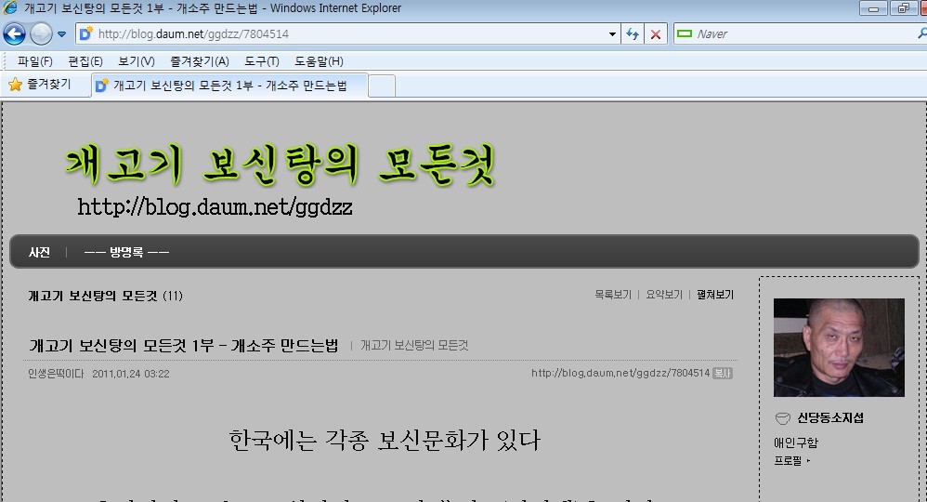Go forward with the Forward arrow button
Image resolution: width=927 pixels, height=502 pixels.
click(x=41, y=33)
